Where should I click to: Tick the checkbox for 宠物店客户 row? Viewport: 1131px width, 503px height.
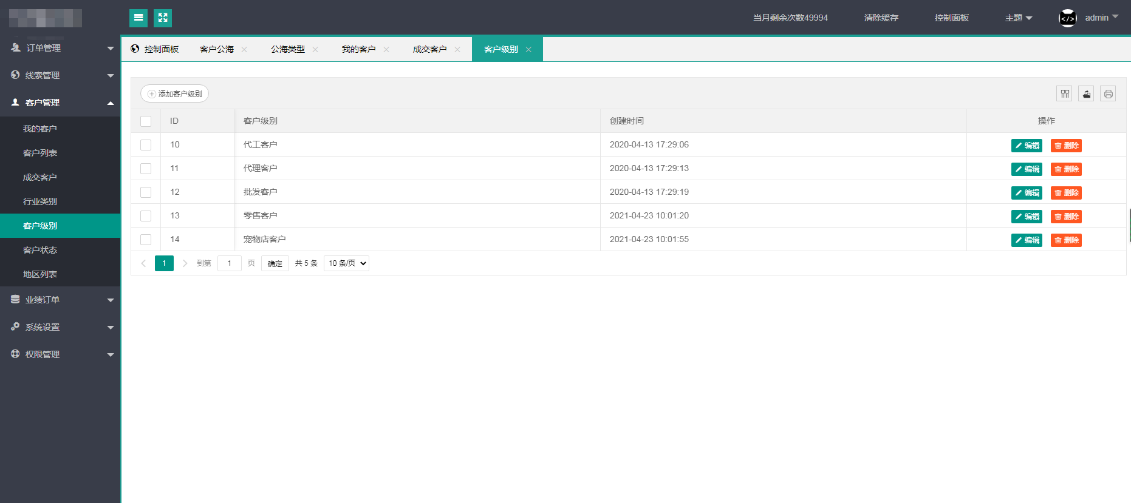pyautogui.click(x=146, y=240)
